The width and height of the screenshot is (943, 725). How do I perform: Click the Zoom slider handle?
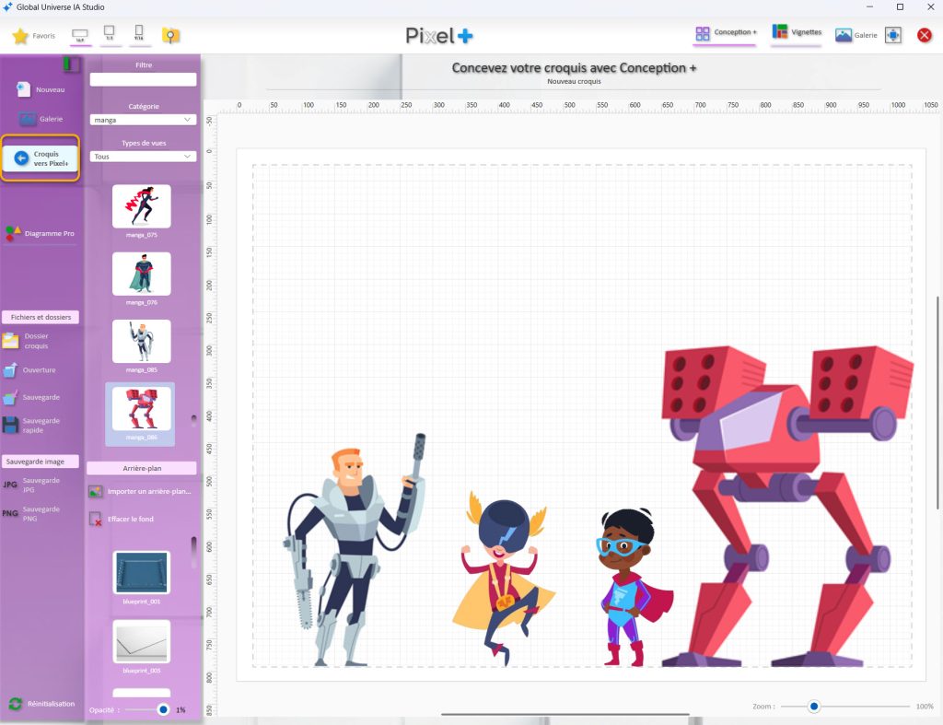[x=814, y=707]
